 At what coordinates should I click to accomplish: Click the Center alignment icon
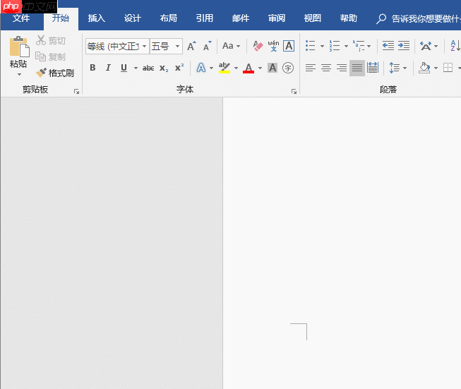click(326, 68)
